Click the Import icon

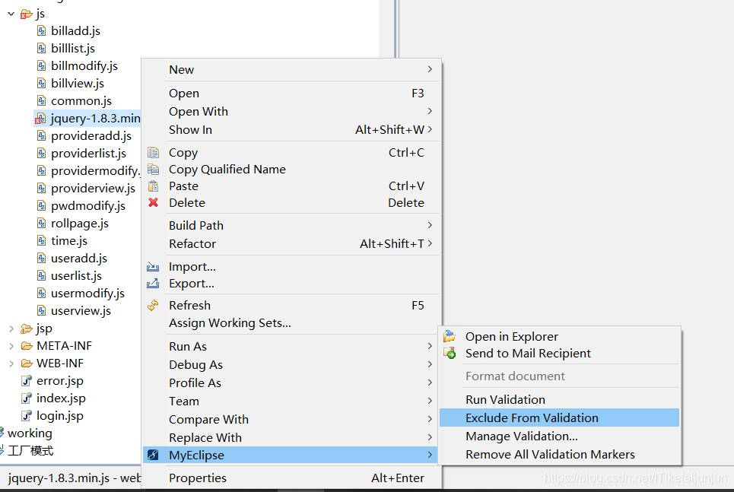pos(153,267)
